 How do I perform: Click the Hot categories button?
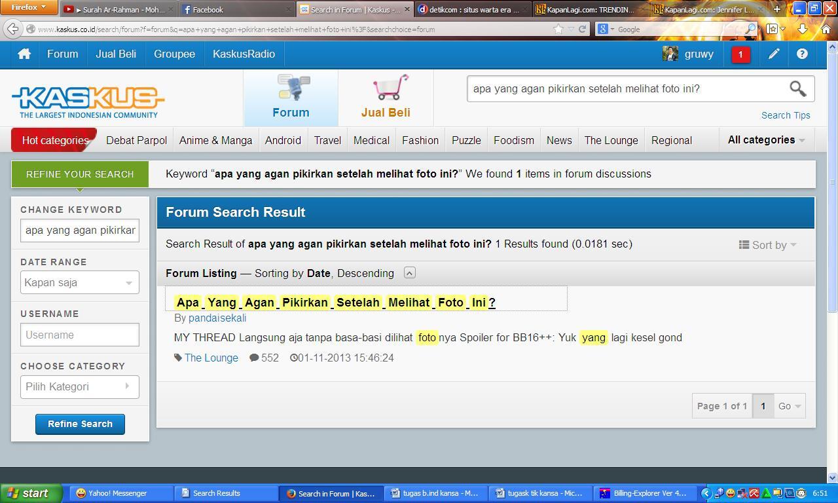click(55, 140)
